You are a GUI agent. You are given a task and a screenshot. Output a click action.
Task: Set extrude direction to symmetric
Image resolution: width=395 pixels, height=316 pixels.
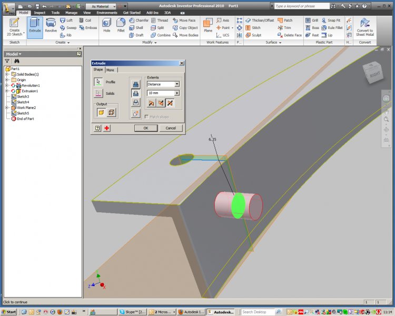[170, 103]
